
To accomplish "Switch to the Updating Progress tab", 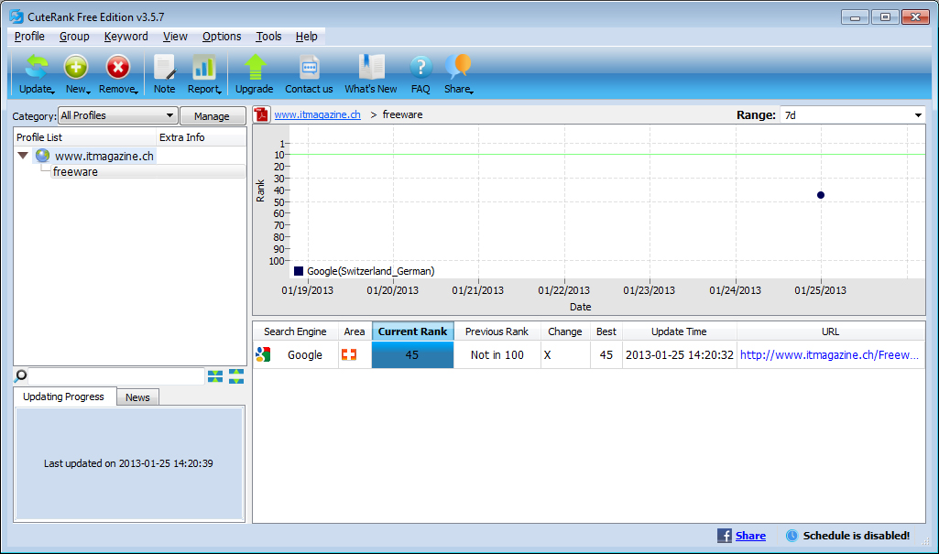I will [x=63, y=396].
